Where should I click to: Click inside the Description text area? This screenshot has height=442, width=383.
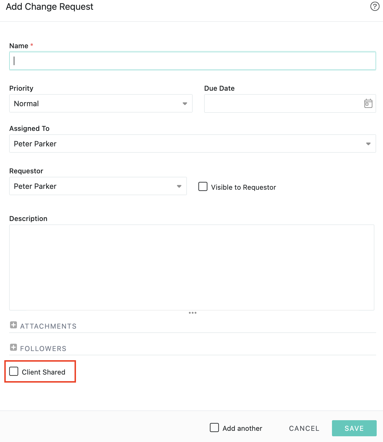192,267
